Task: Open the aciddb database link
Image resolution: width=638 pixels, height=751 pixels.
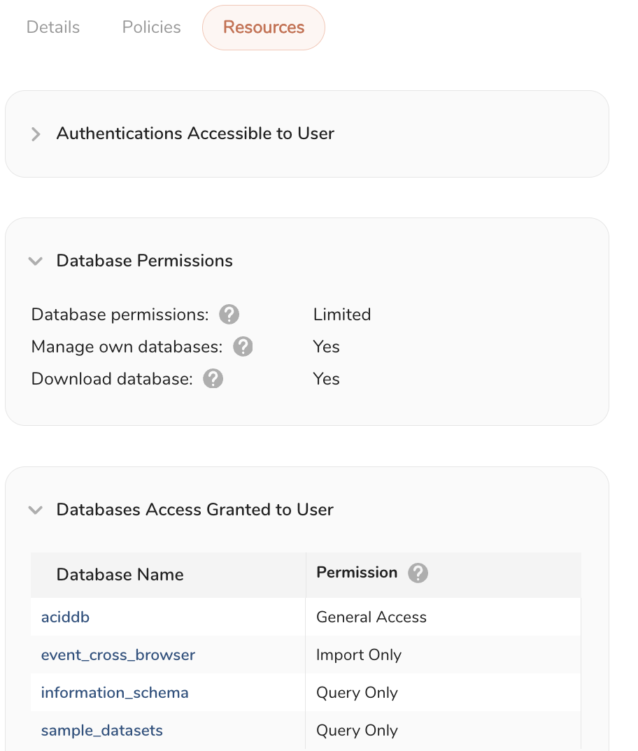Action: tap(66, 617)
